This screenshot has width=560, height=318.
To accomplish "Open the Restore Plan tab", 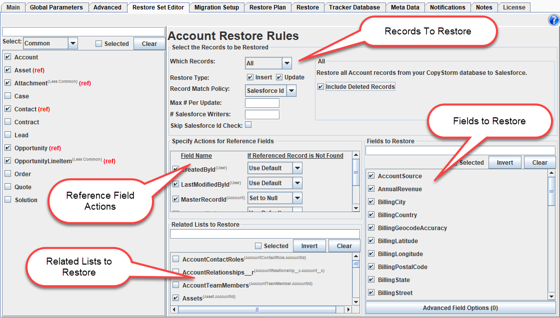I will point(268,7).
